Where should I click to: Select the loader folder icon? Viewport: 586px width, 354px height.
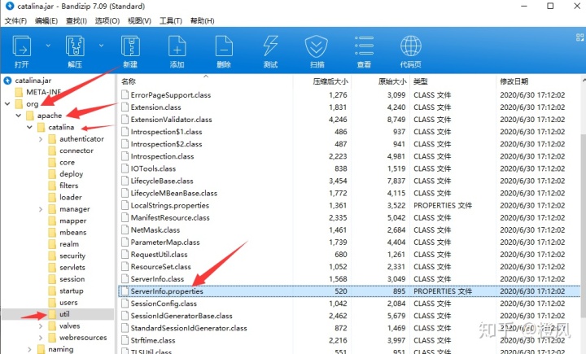52,198
